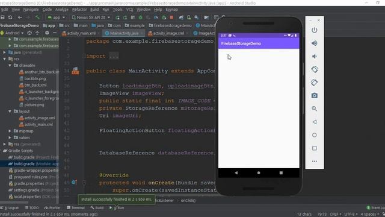
Task: Switch to the activity_main.xml editor tab
Action: (81, 33)
